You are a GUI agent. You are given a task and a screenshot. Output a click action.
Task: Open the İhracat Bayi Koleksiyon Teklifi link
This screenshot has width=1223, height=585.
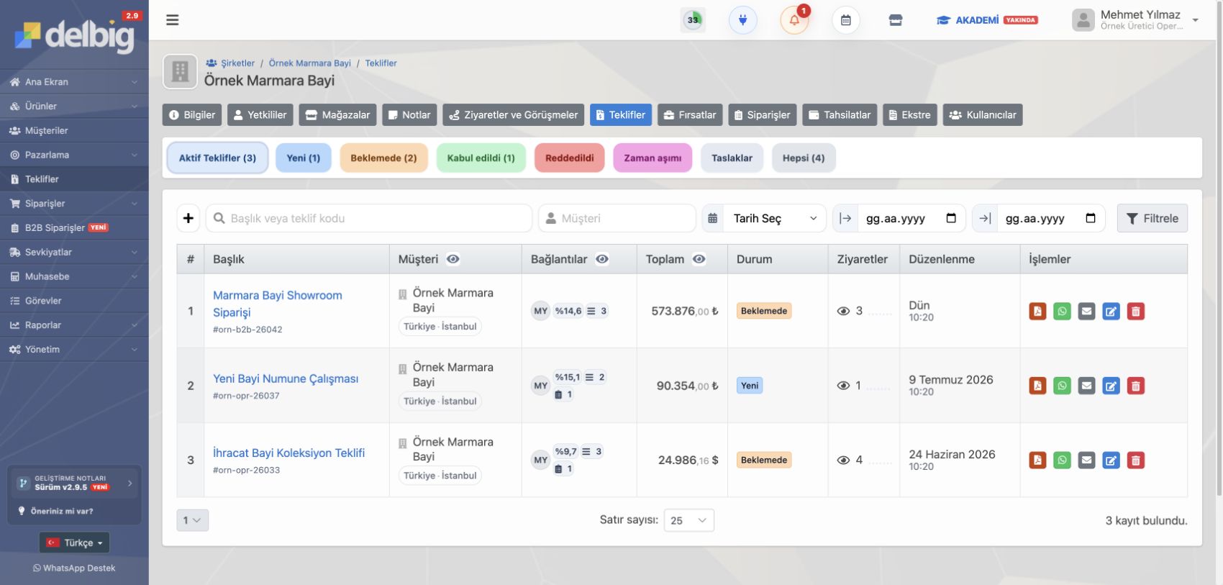click(x=288, y=453)
